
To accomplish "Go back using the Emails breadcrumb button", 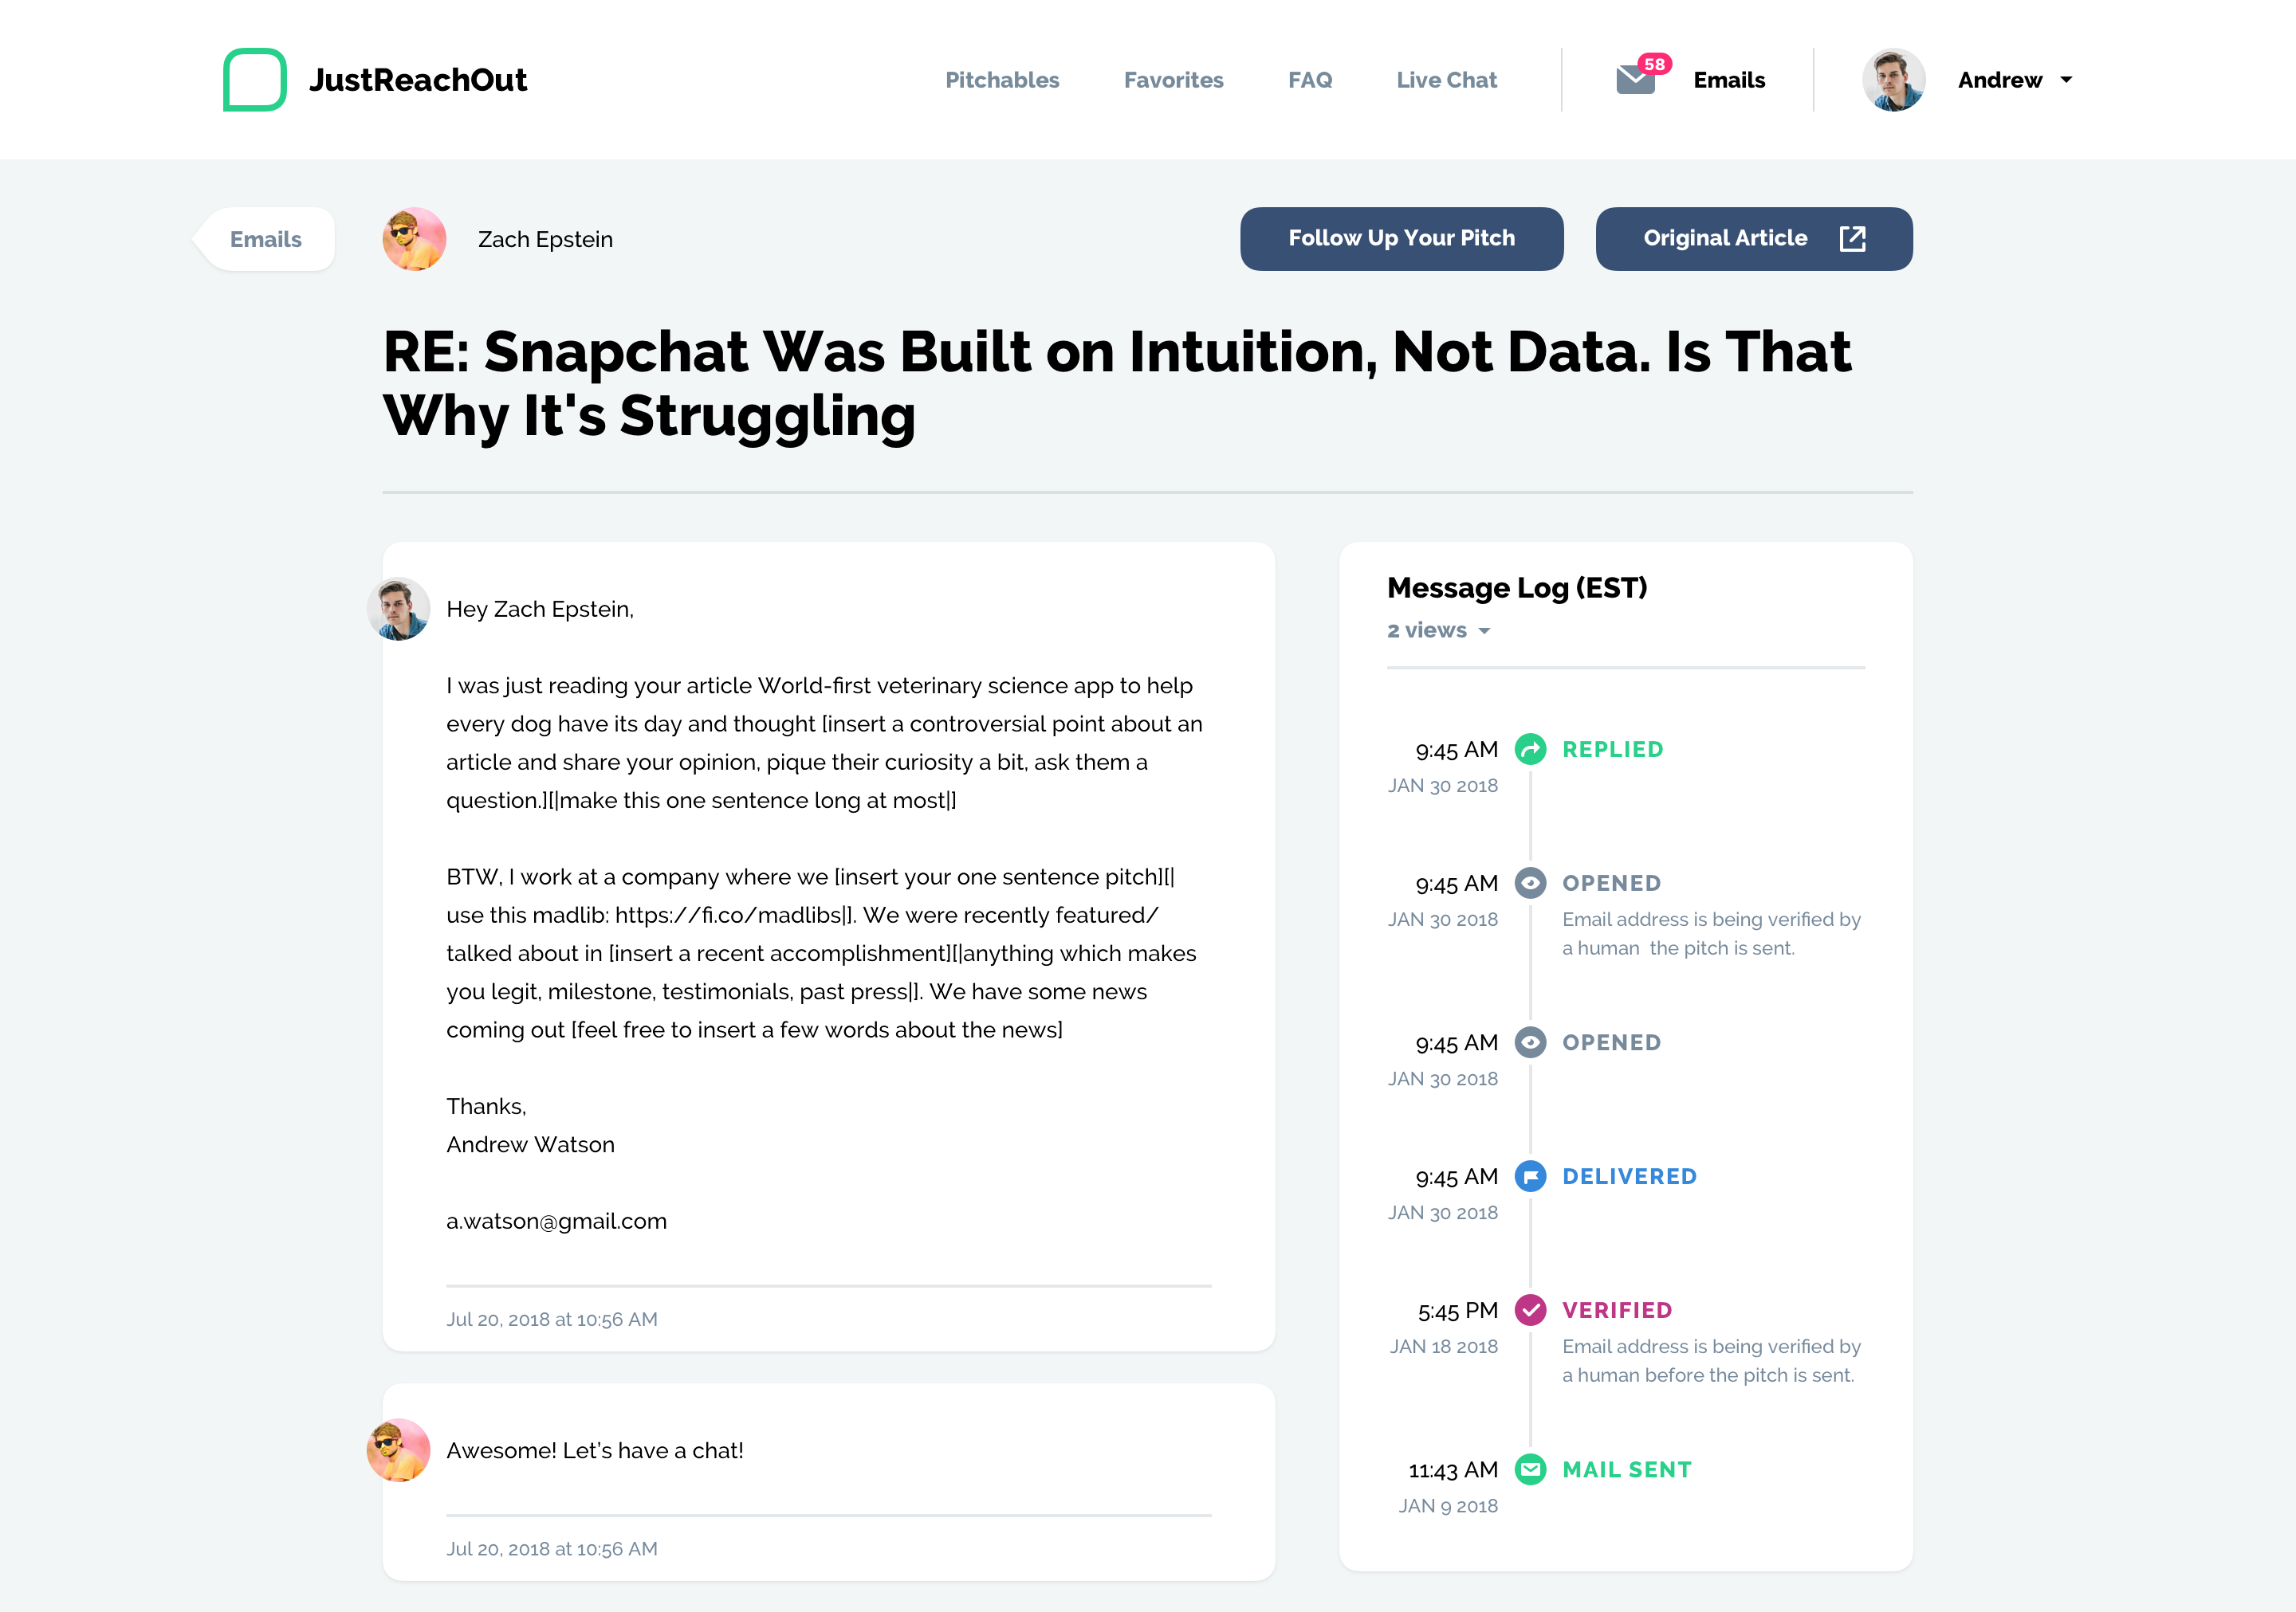I will tap(265, 240).
